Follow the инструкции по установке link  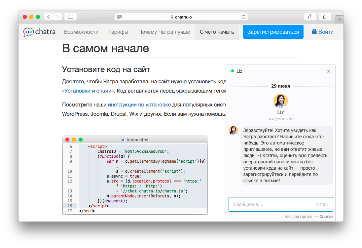click(x=139, y=105)
